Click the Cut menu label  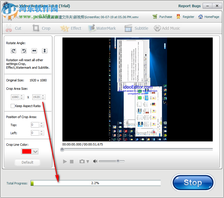(x=18, y=28)
